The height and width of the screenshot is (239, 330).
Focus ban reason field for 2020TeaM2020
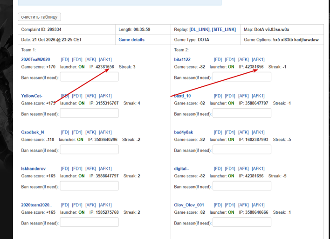89,77
